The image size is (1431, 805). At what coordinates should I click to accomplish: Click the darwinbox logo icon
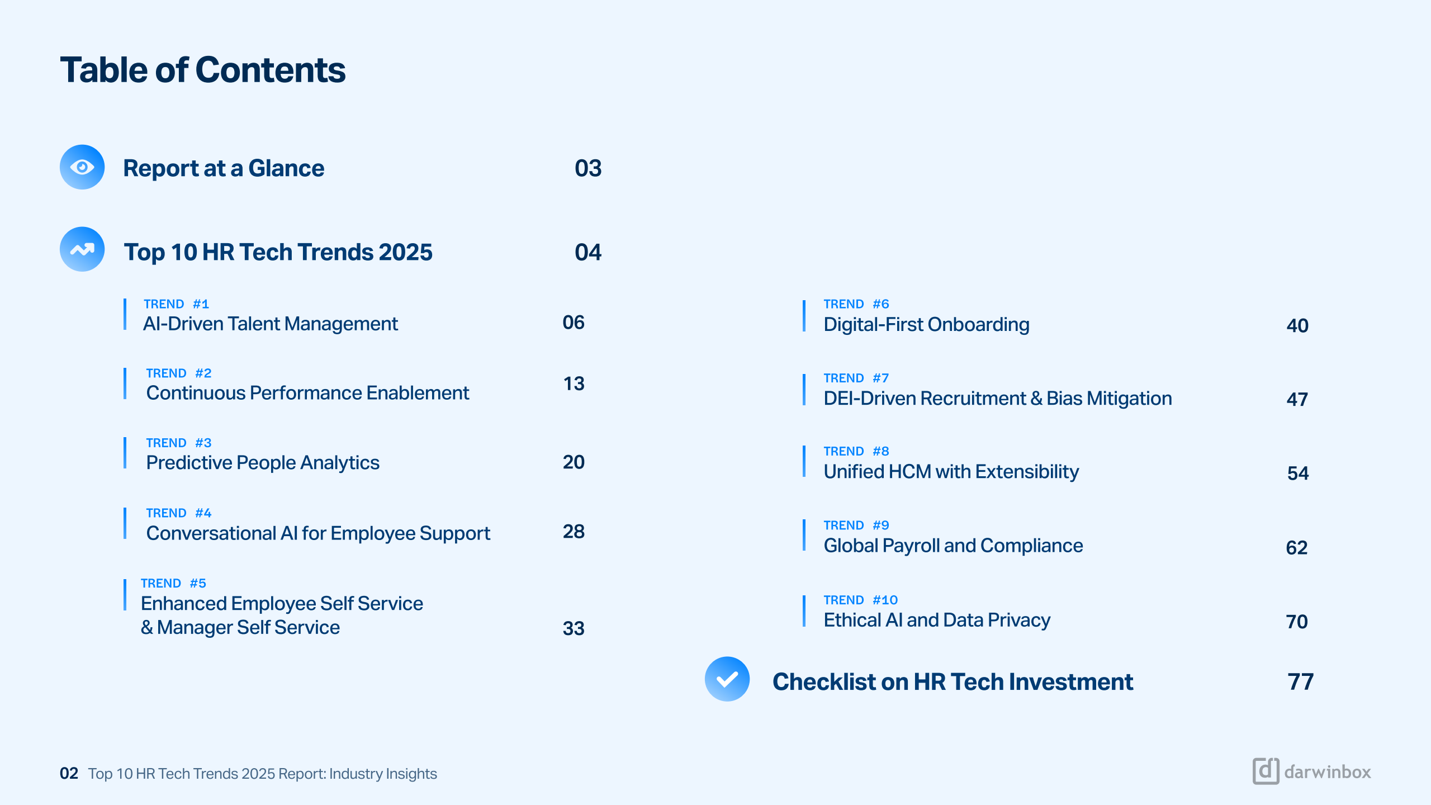[1266, 771]
